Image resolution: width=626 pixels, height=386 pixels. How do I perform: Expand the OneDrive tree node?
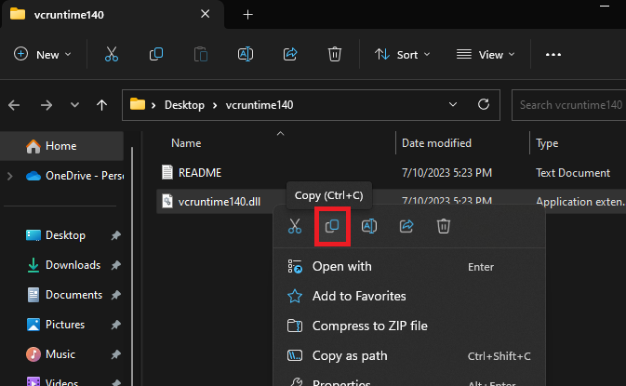[x=10, y=176]
